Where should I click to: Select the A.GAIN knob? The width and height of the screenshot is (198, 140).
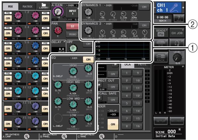pyautogui.click(x=58, y=12)
